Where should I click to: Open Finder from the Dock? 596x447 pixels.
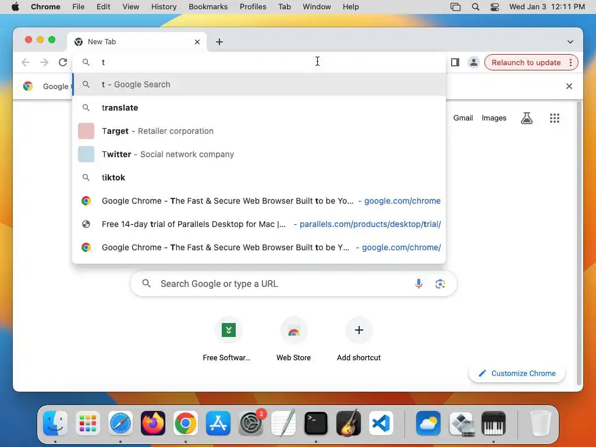click(55, 423)
